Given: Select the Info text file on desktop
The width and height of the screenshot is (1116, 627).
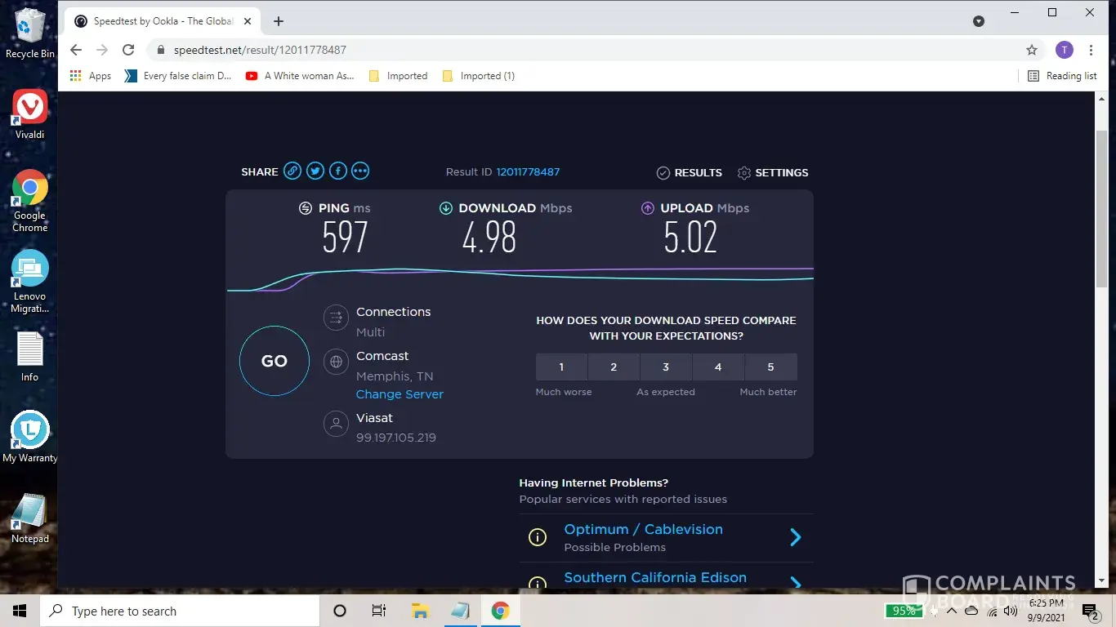Looking at the screenshot, I should coord(30,357).
